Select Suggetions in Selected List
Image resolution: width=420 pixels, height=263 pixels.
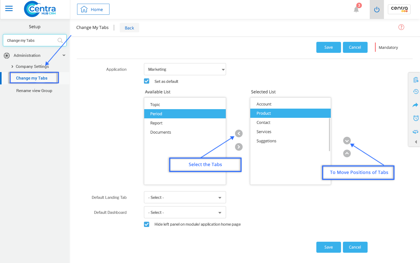pos(290,141)
